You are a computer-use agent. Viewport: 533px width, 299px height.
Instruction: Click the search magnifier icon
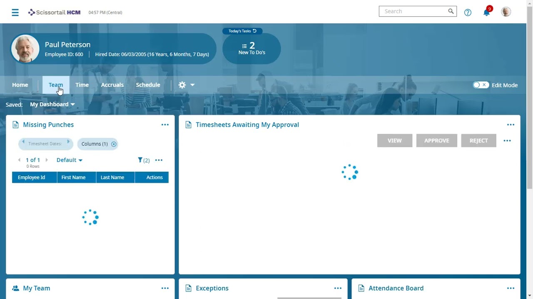coord(451,11)
